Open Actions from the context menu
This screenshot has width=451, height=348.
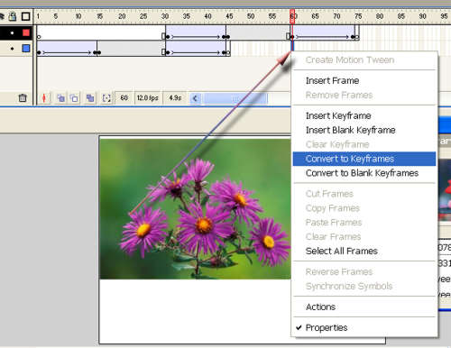pyautogui.click(x=320, y=307)
